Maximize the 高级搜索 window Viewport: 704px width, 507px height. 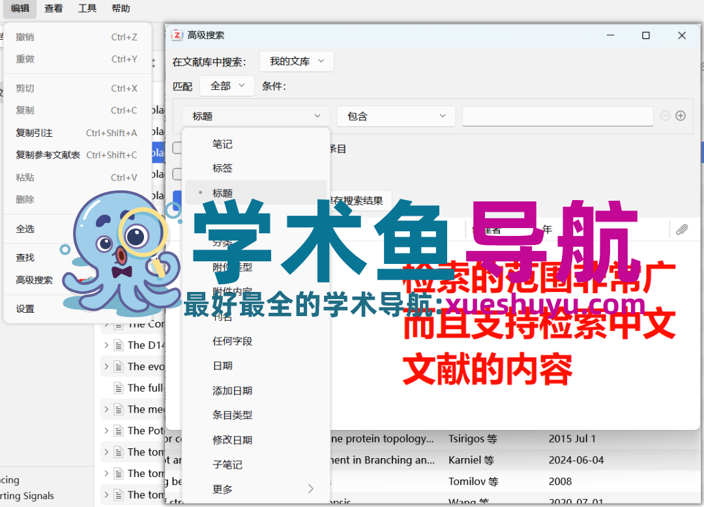tap(645, 35)
